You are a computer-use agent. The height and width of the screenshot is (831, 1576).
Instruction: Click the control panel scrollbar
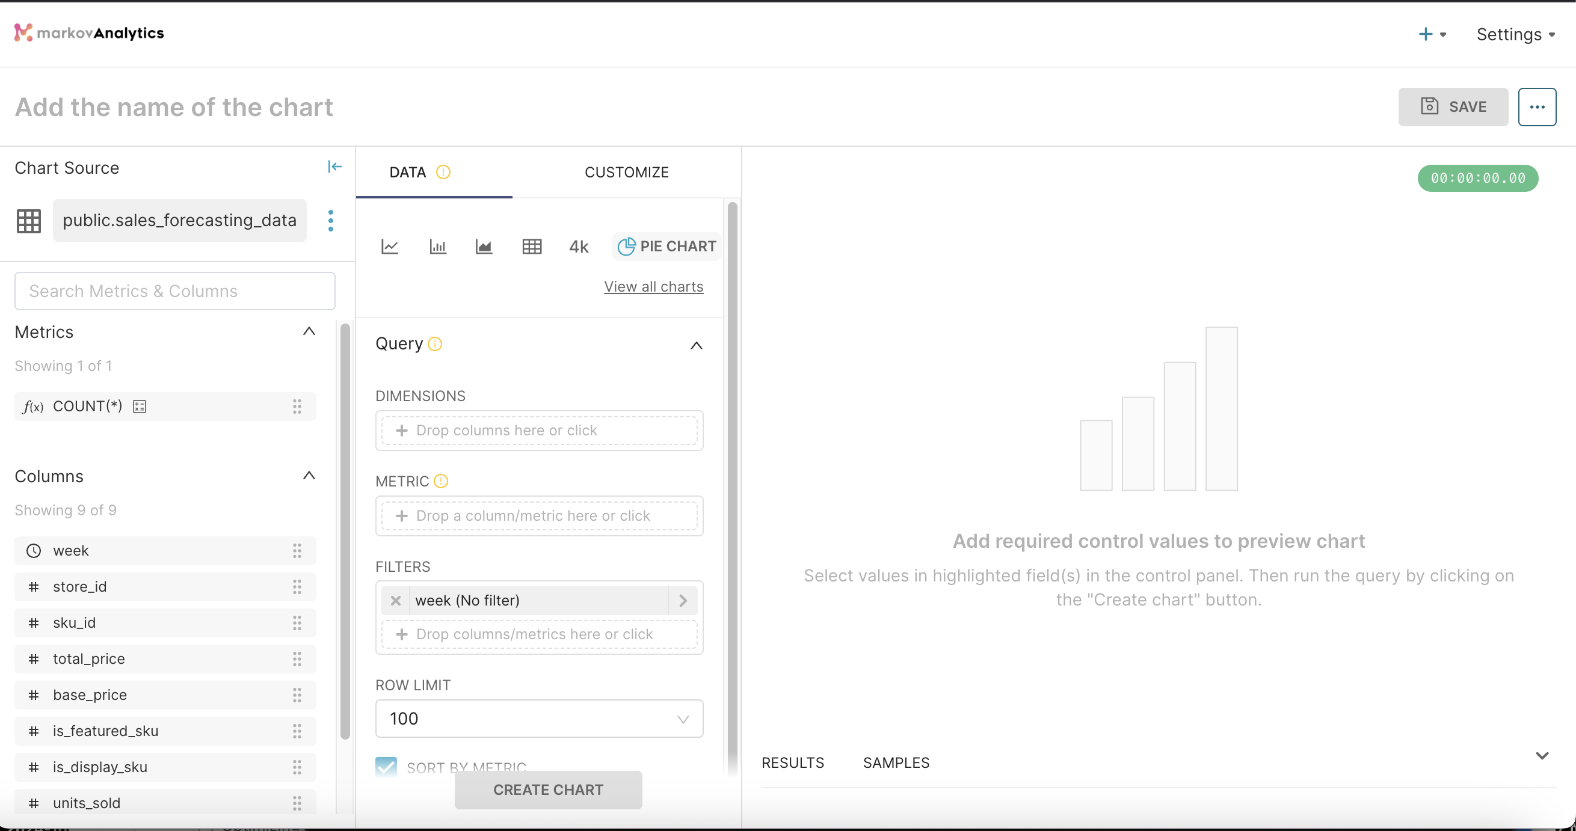732,489
